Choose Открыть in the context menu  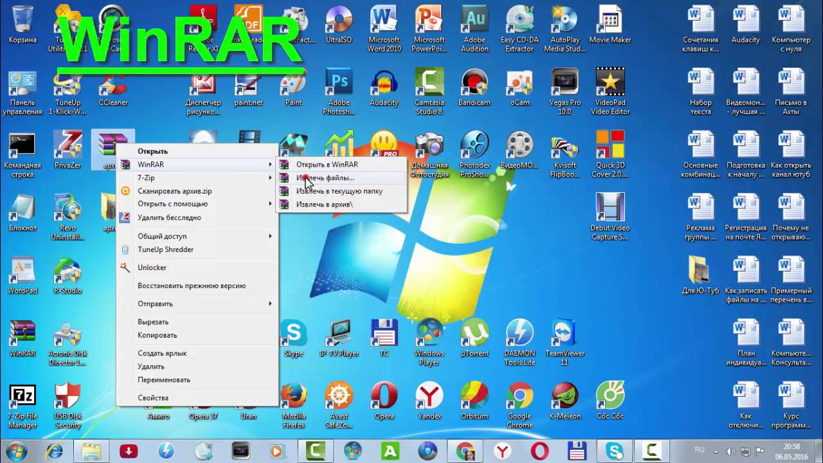click(197, 151)
